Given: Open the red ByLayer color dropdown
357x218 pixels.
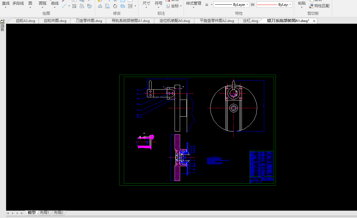Looking at the screenshot, I should (x=290, y=5).
